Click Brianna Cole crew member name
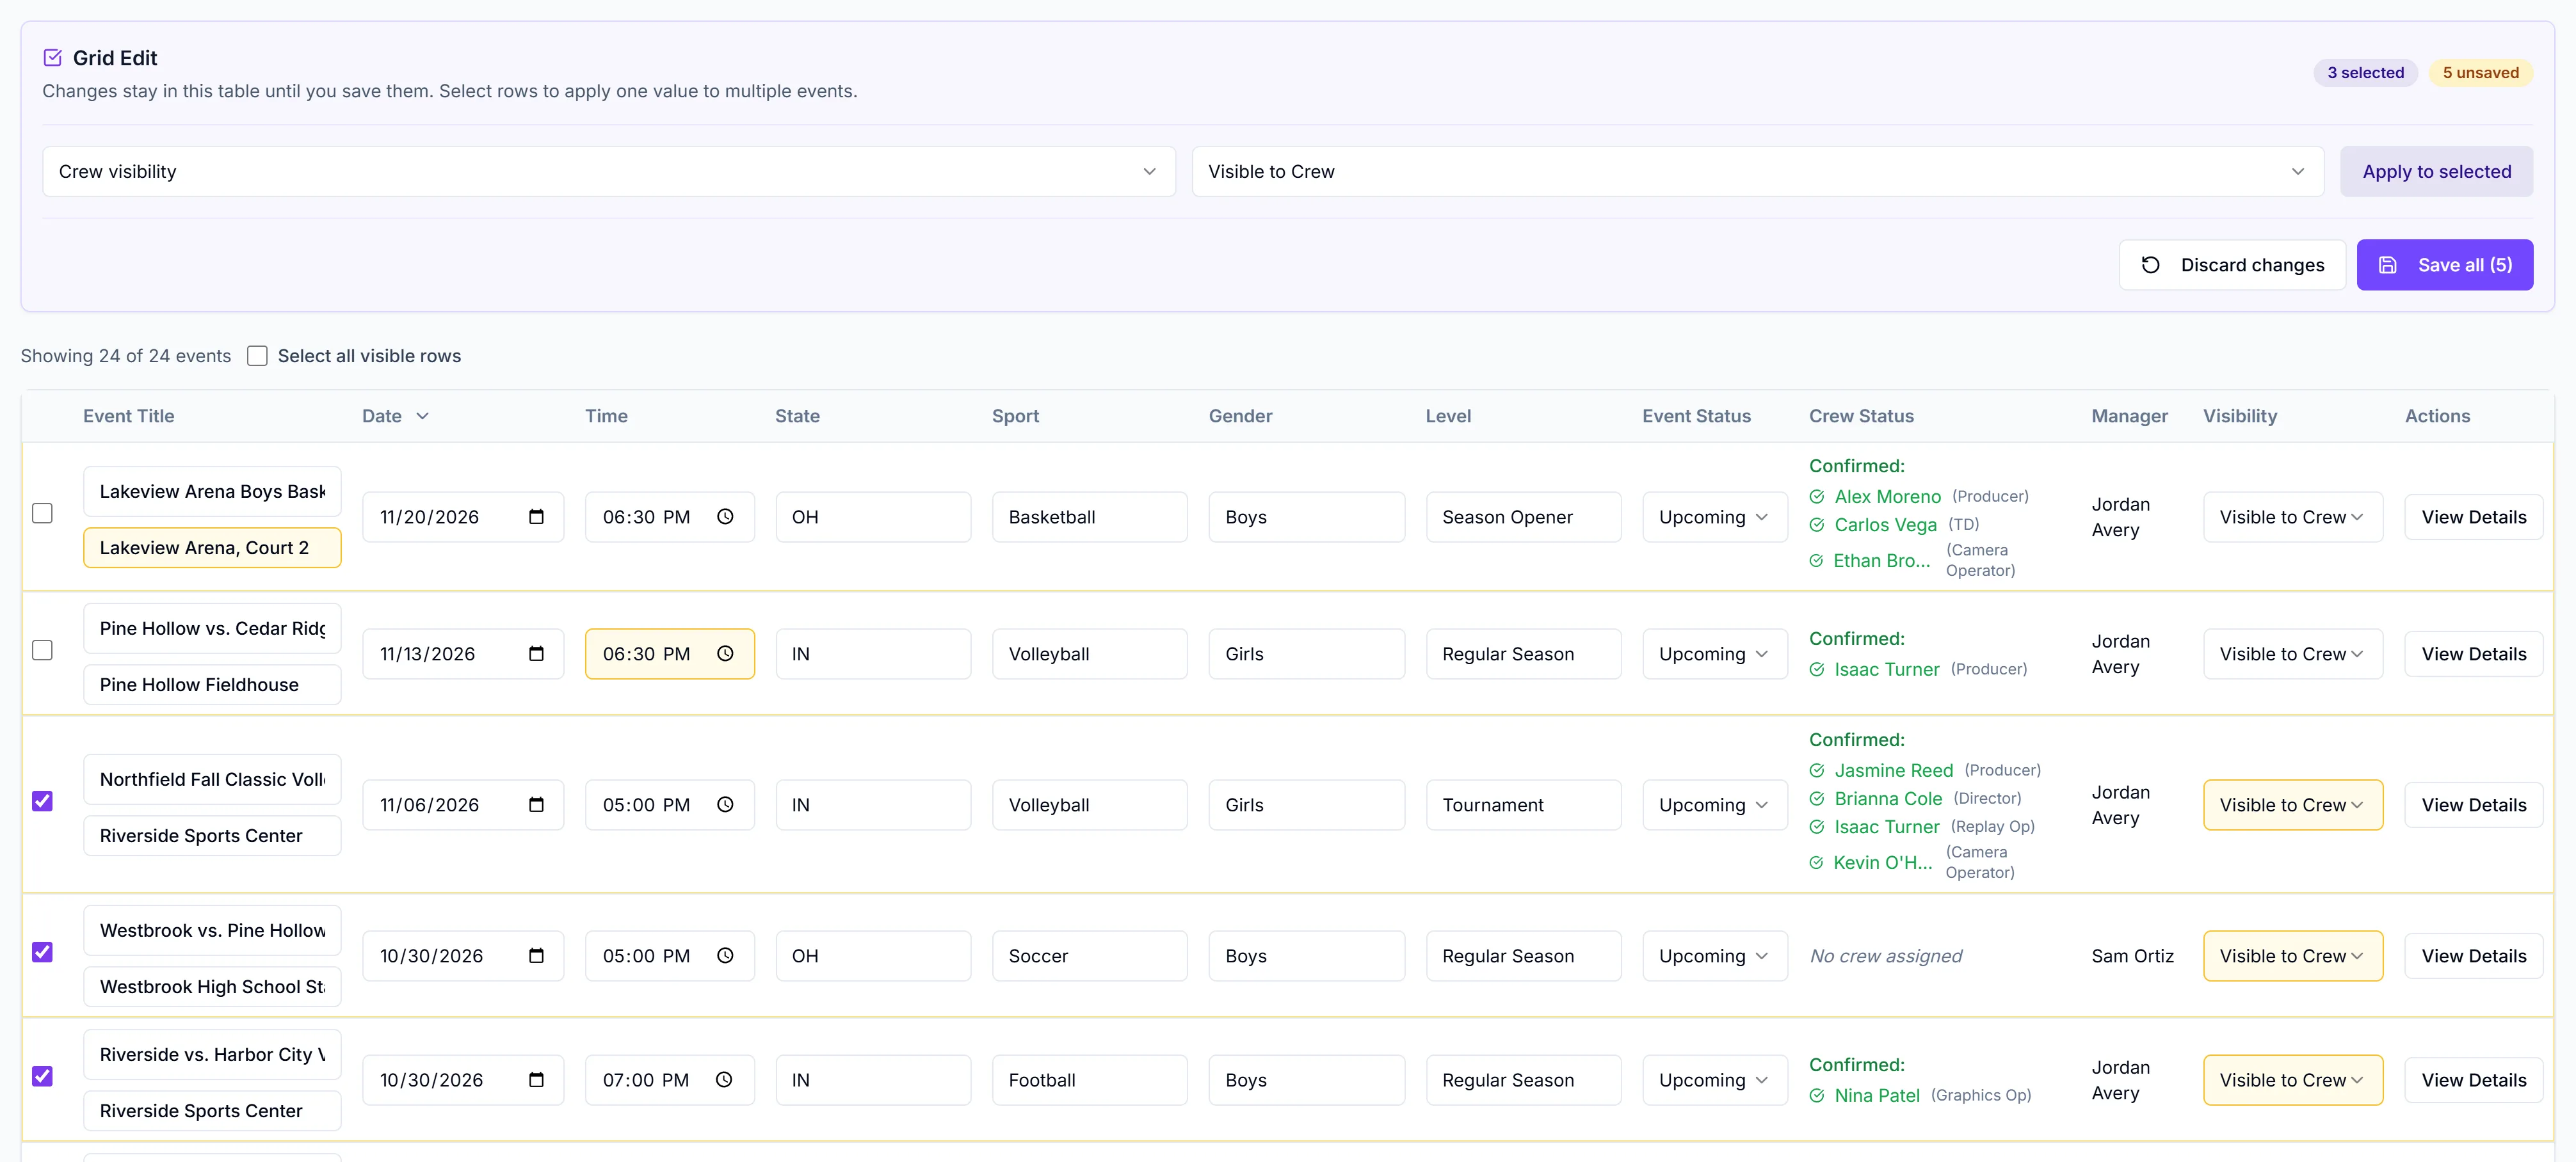This screenshot has width=2576, height=1162. tap(1888, 799)
